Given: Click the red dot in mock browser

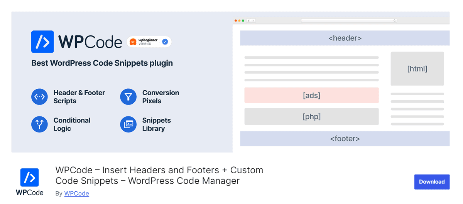Looking at the screenshot, I should tap(236, 20).
